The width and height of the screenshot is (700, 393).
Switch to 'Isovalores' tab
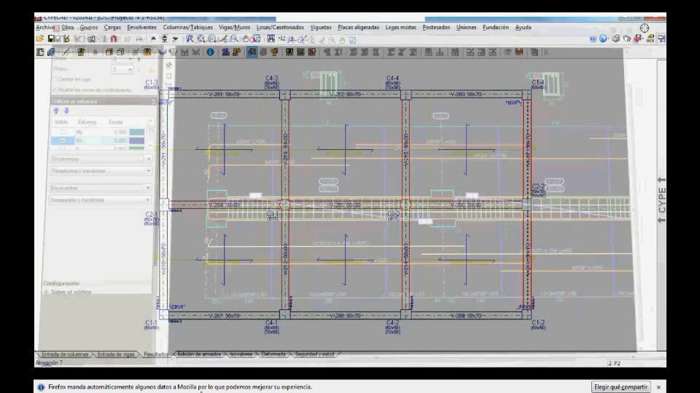pos(241,354)
